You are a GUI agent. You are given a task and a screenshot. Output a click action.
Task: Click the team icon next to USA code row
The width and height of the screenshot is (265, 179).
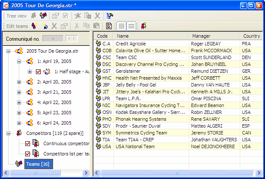click(98, 146)
